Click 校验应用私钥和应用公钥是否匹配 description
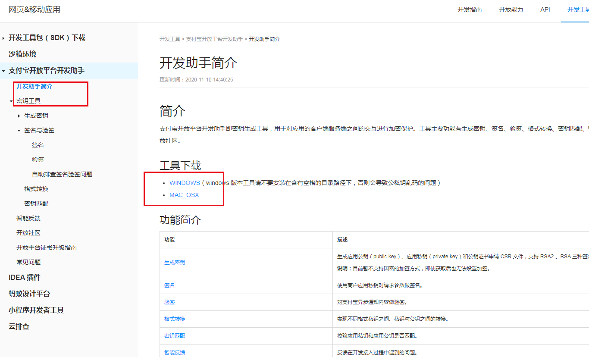The width and height of the screenshot is (589, 357). click(x=377, y=336)
